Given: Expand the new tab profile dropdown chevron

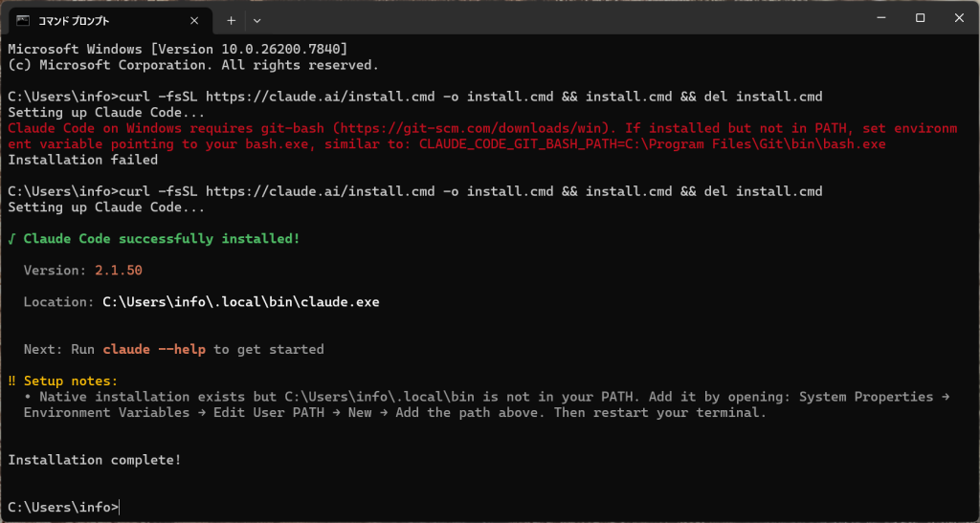Looking at the screenshot, I should pos(256,19).
